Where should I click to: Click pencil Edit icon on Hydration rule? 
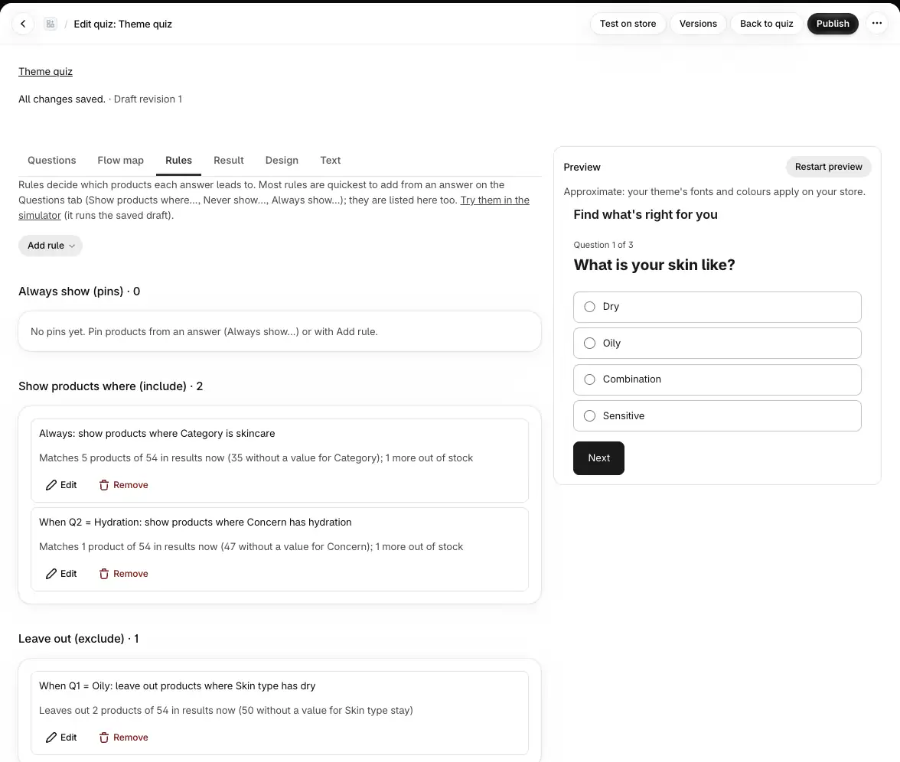point(51,574)
